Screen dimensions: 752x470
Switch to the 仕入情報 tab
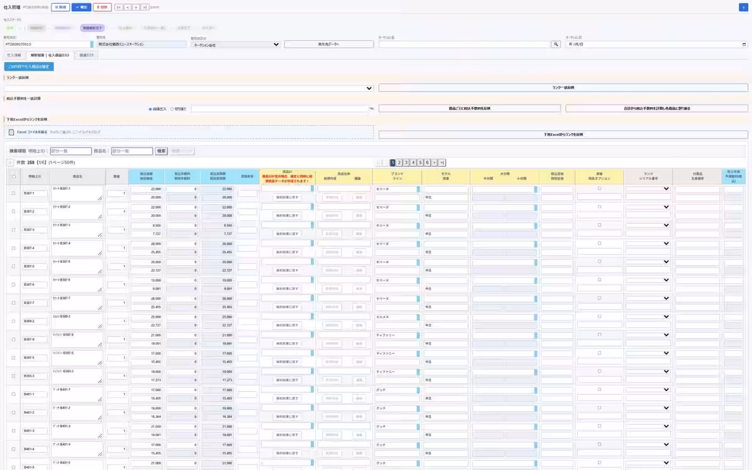click(14, 55)
